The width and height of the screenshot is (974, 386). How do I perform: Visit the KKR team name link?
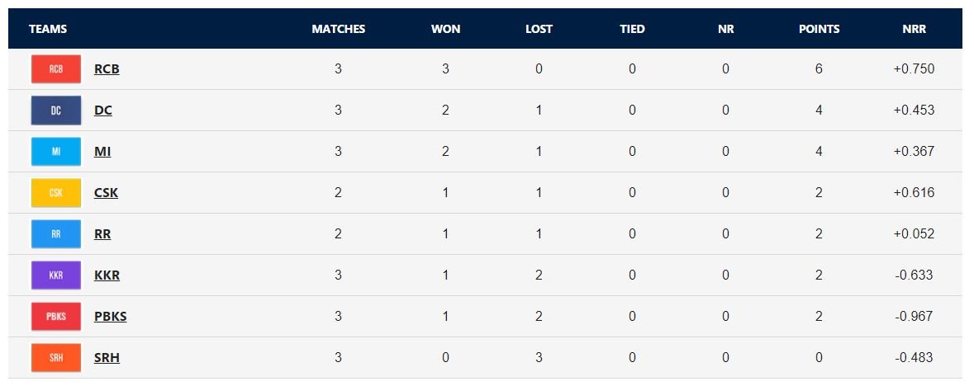(107, 275)
